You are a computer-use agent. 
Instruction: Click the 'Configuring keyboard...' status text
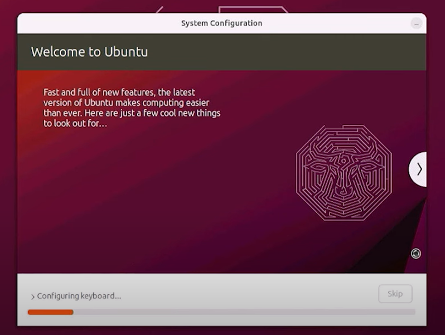click(x=79, y=296)
